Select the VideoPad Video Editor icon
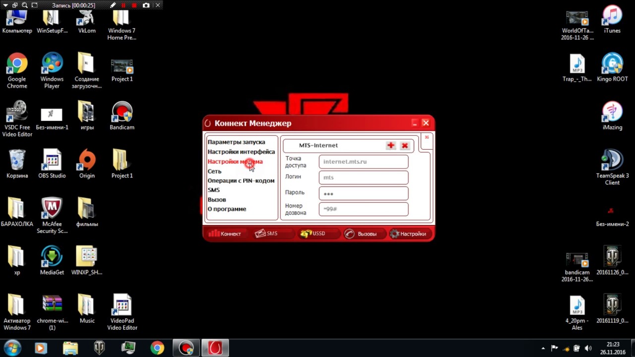 pyautogui.click(x=122, y=312)
